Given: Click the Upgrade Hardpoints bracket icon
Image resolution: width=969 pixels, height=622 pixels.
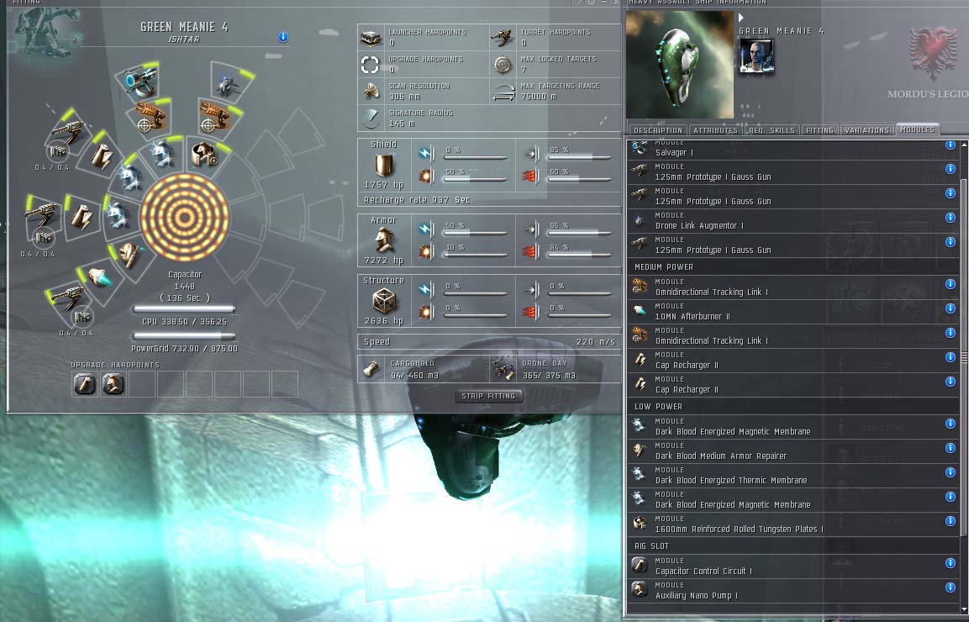Looking at the screenshot, I should click(x=370, y=65).
